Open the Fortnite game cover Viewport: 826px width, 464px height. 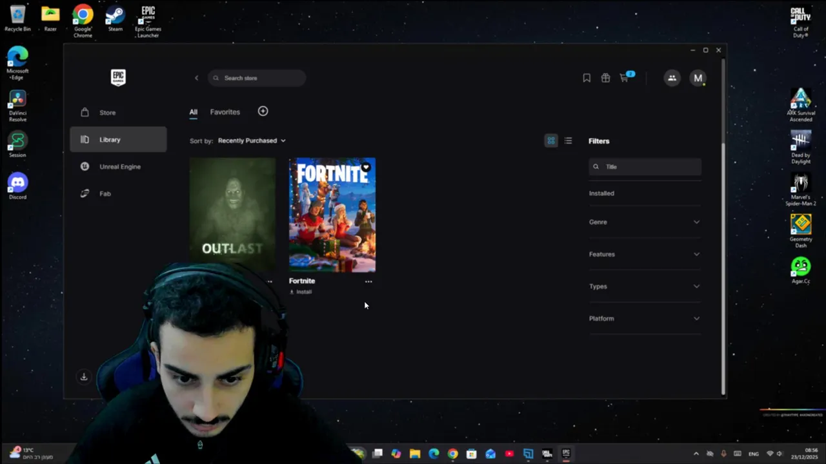point(332,215)
